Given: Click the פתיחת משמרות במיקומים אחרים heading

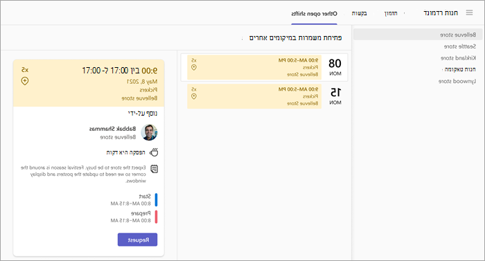Looking at the screenshot, I should coord(295,37).
